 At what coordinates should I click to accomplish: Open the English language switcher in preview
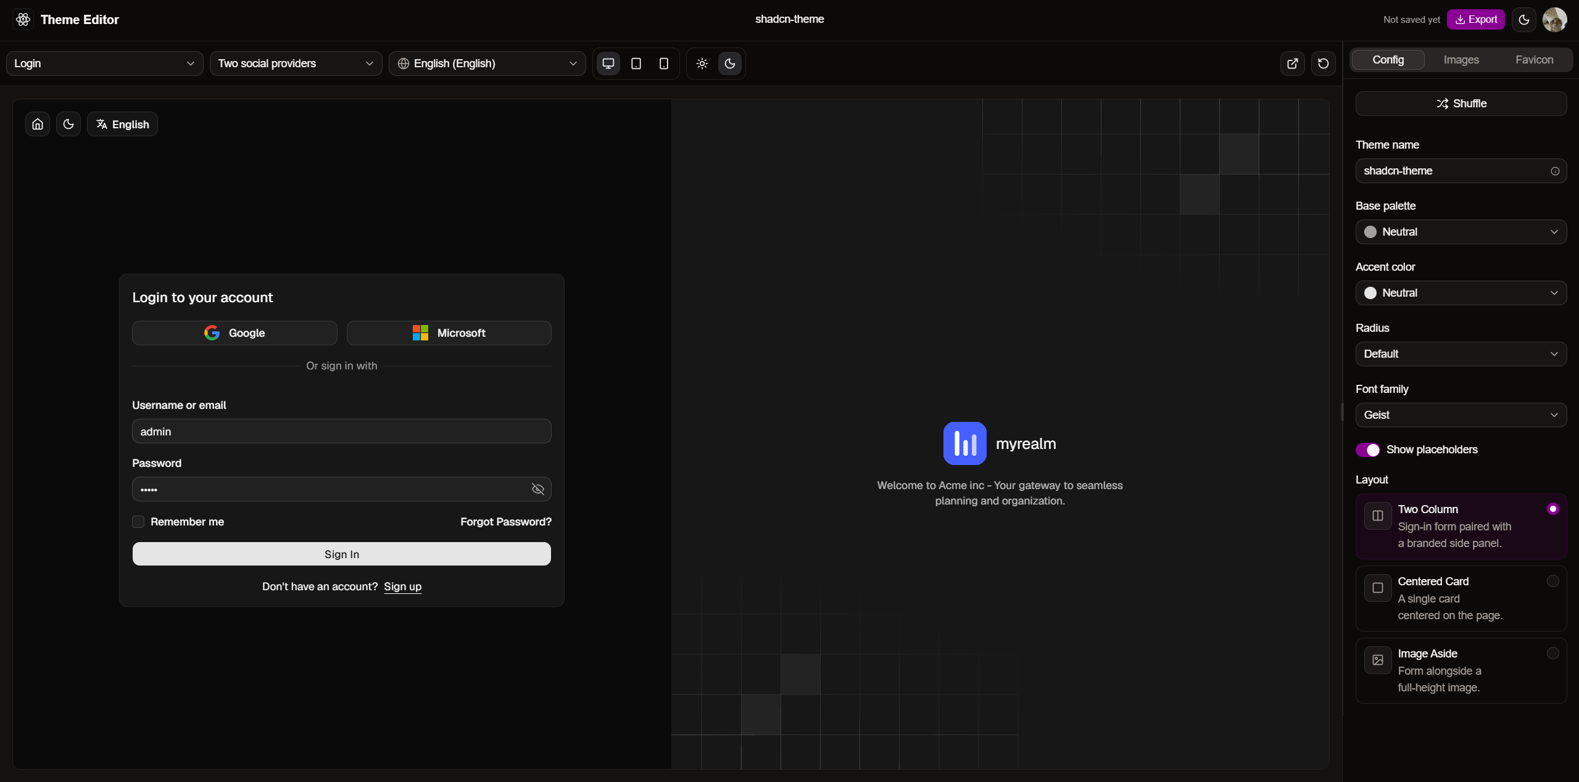[x=122, y=124]
